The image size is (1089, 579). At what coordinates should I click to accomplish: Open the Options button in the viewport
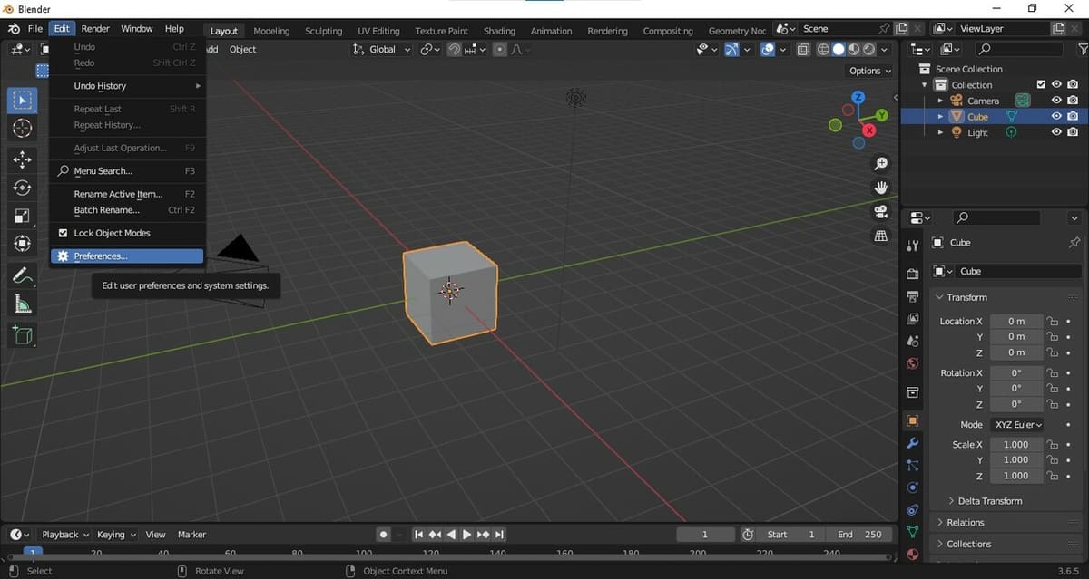click(868, 70)
